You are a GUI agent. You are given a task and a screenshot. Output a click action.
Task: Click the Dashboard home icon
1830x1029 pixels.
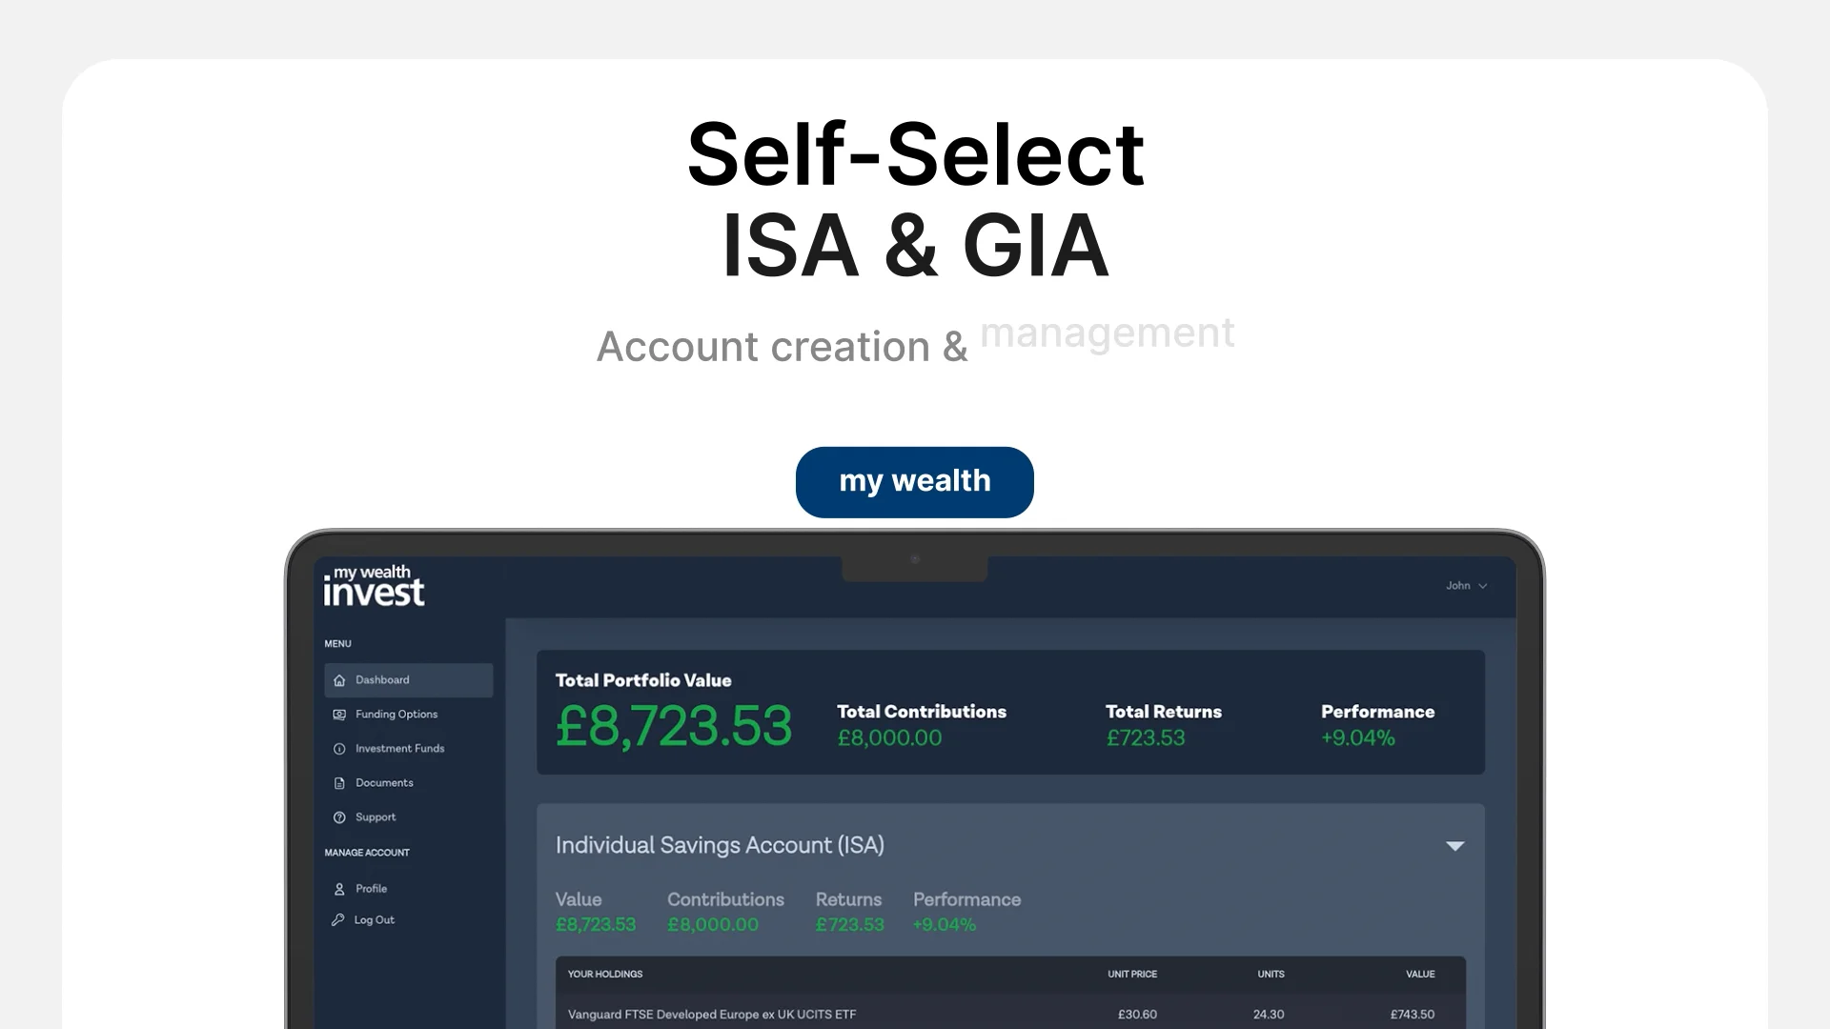[x=339, y=680]
